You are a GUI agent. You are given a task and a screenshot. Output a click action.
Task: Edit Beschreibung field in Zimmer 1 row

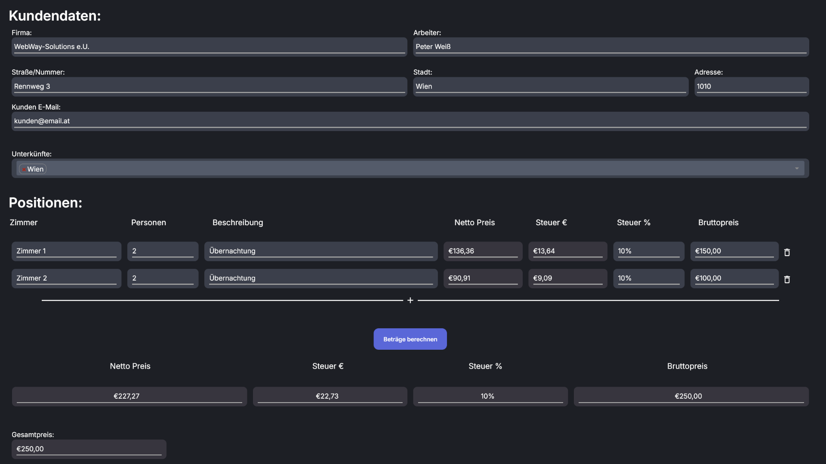point(321,251)
